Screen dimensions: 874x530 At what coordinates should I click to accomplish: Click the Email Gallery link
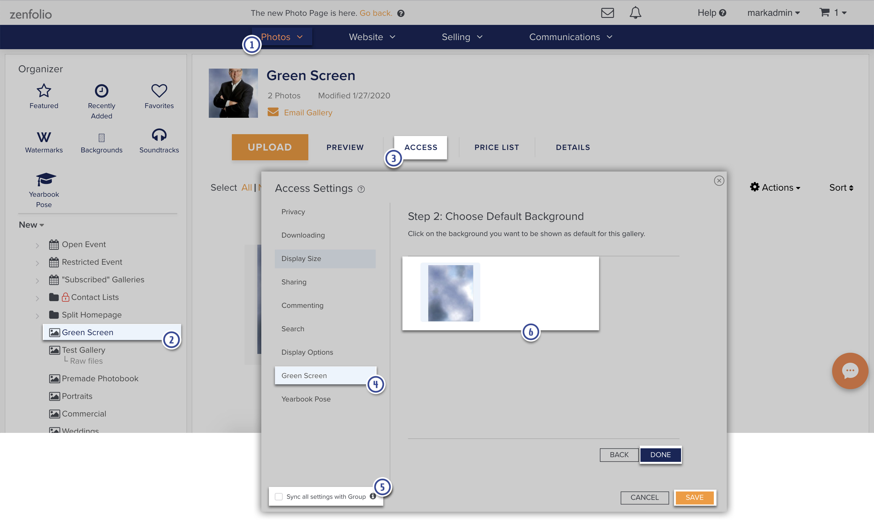pyautogui.click(x=308, y=112)
